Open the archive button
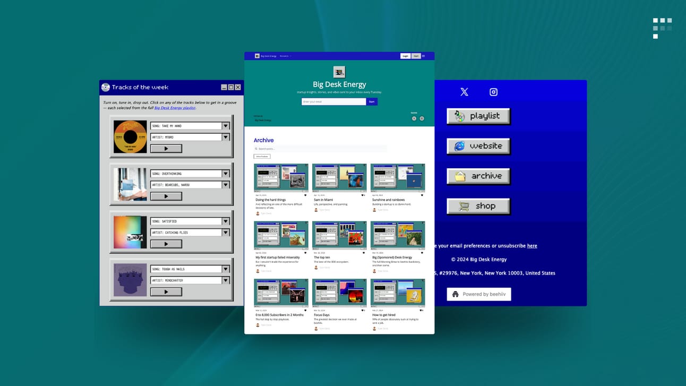The image size is (686, 386). click(478, 176)
